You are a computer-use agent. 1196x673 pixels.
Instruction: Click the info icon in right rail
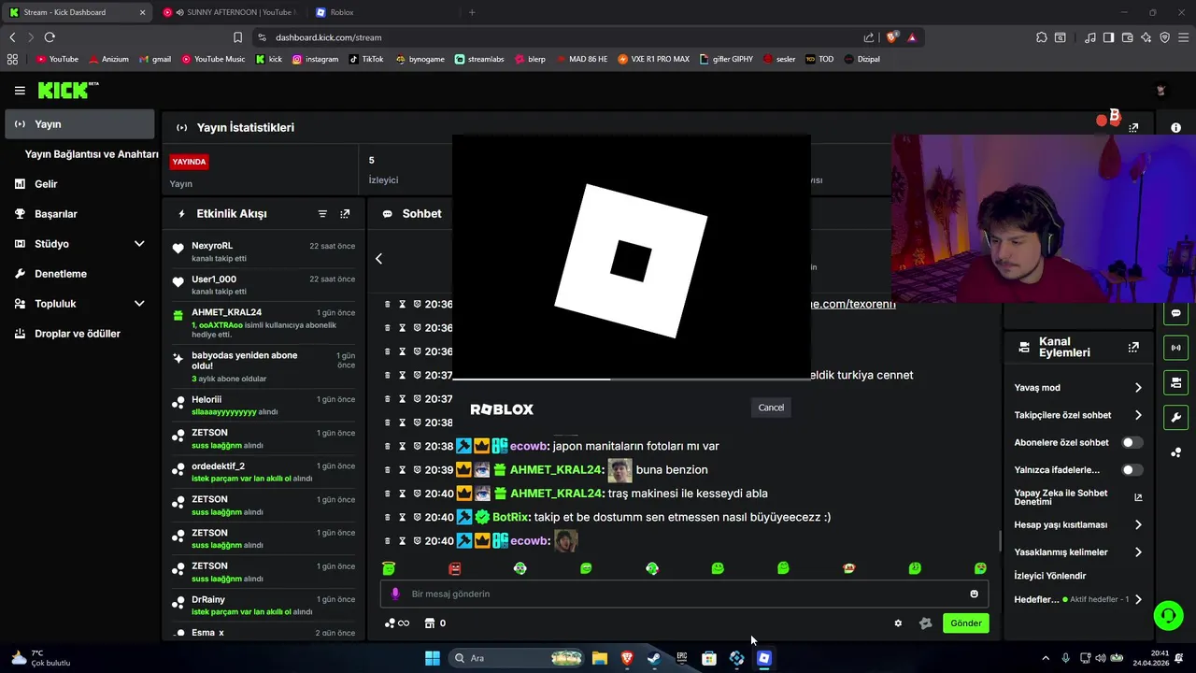pyautogui.click(x=1176, y=128)
